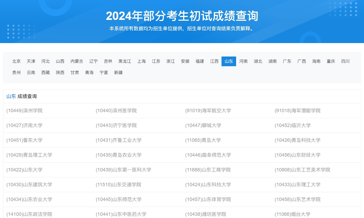Select (10452)临沂大学 entry

[293, 125]
